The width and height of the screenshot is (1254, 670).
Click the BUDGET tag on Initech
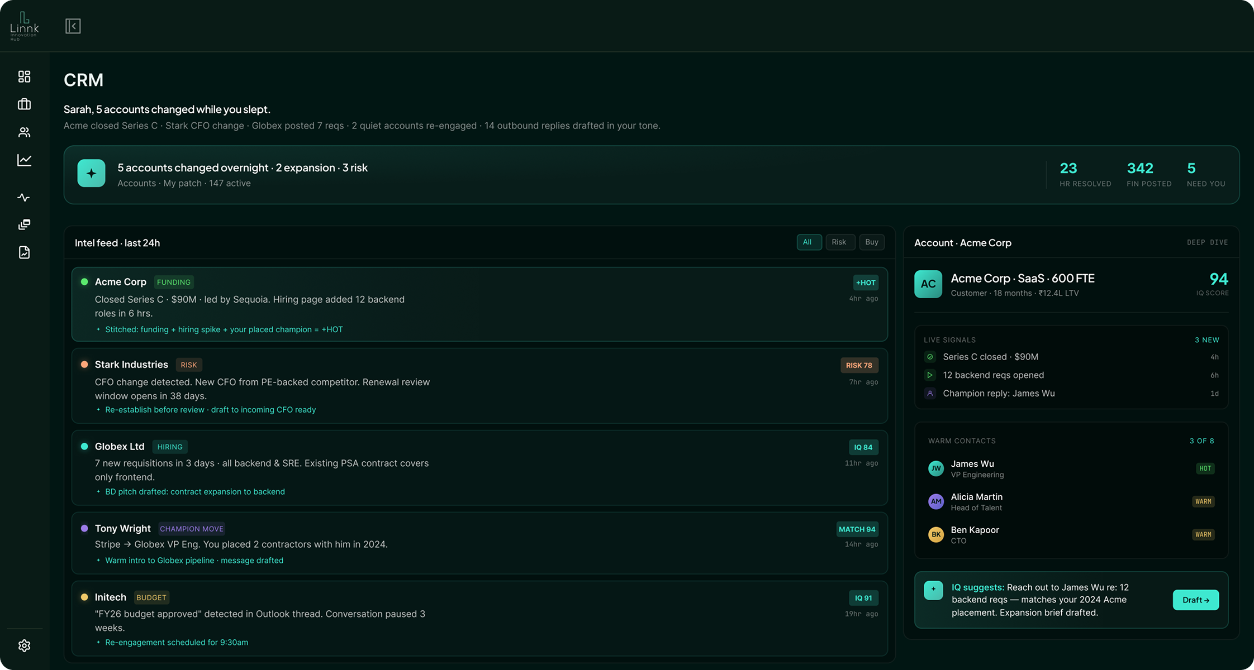[x=151, y=597]
